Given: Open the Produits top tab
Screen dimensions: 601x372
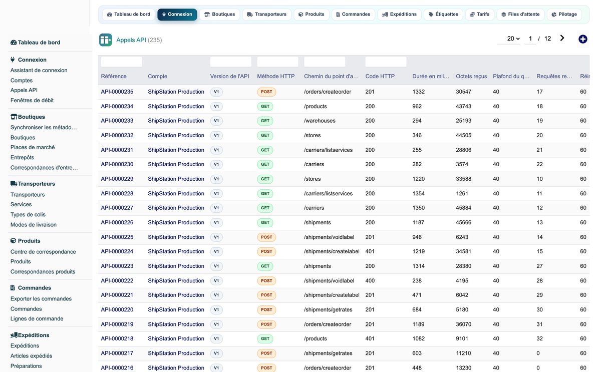Looking at the screenshot, I should tap(311, 15).
